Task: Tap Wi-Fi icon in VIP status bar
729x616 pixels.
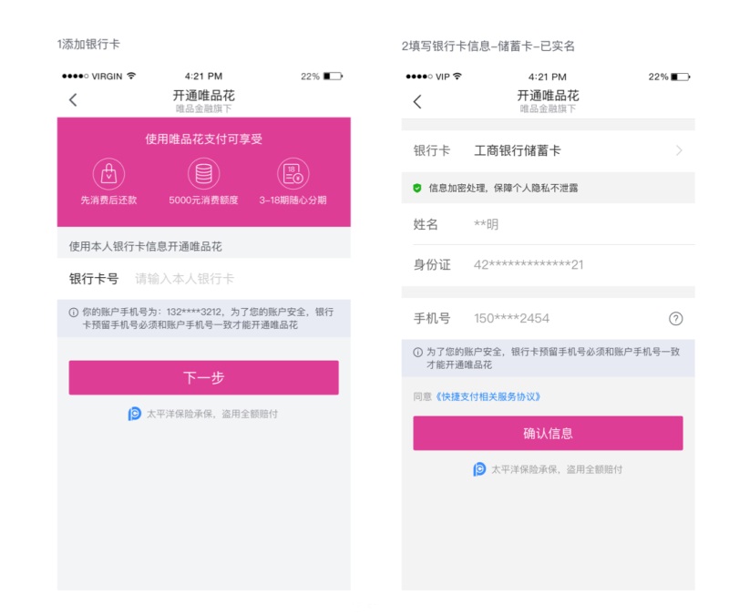Action: pyautogui.click(x=457, y=77)
